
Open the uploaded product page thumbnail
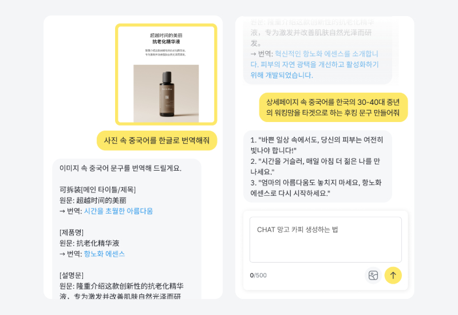coord(166,74)
